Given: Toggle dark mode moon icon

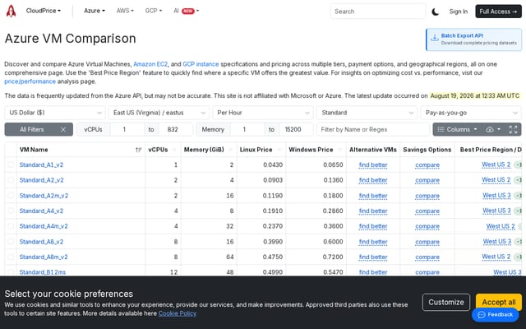Looking at the screenshot, I should click(x=435, y=12).
